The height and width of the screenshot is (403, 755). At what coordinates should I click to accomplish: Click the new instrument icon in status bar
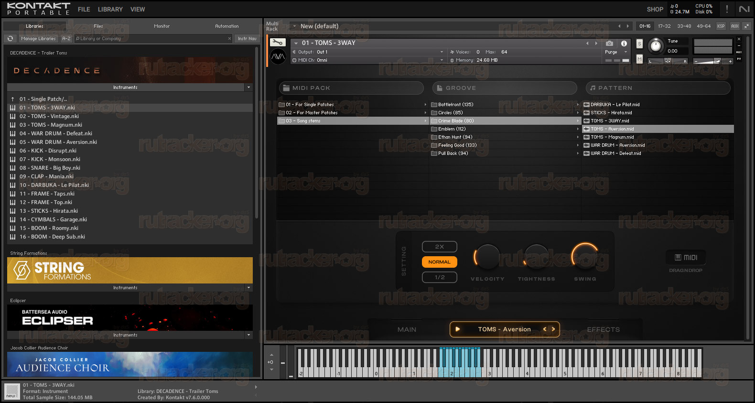point(12,391)
